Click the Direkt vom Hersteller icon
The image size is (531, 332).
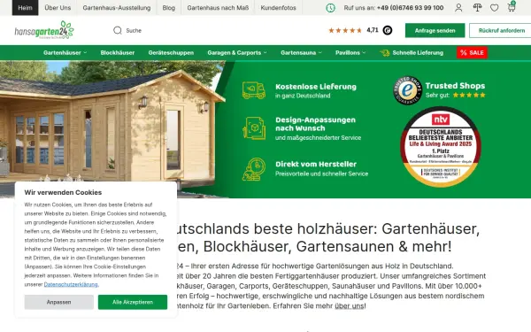[254, 169]
